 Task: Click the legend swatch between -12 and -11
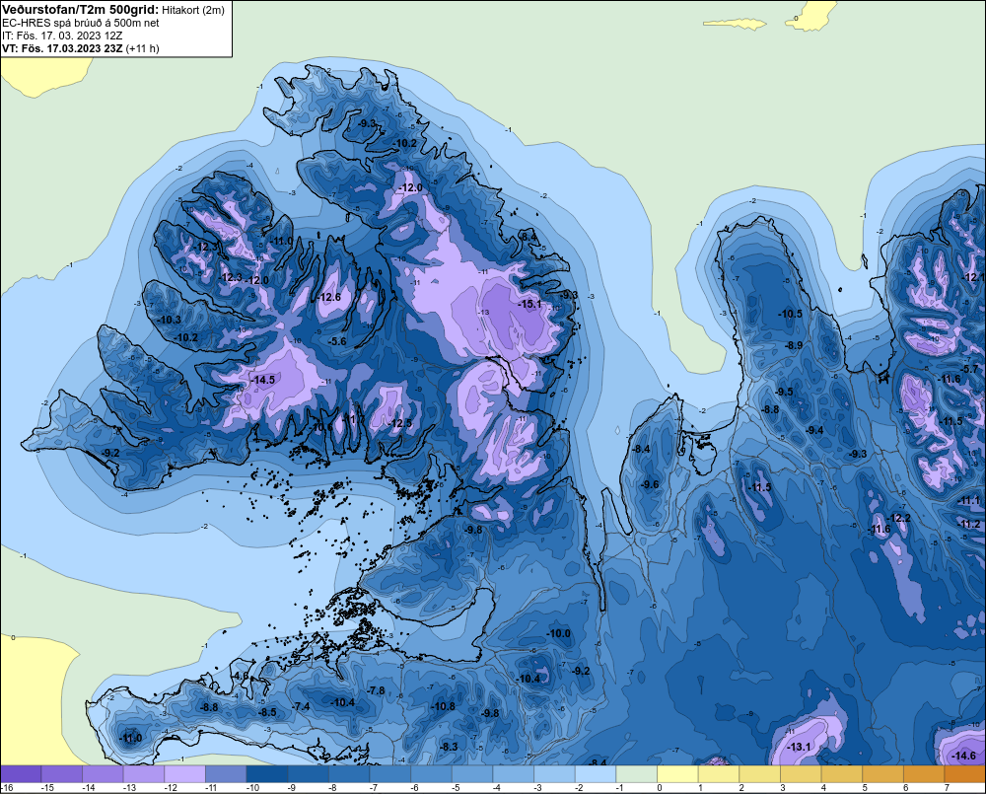185,774
